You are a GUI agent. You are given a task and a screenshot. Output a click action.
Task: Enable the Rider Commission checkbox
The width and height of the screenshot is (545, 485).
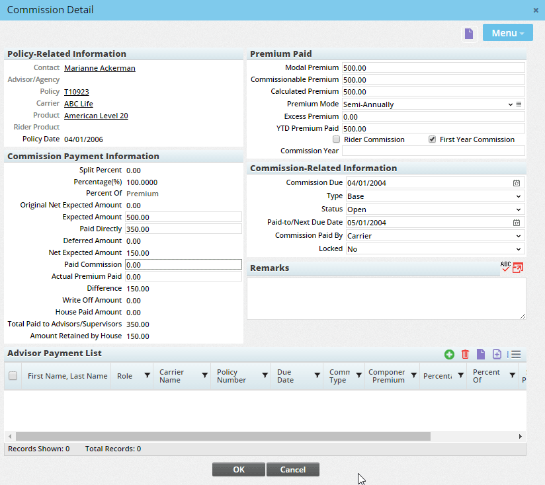(x=337, y=139)
